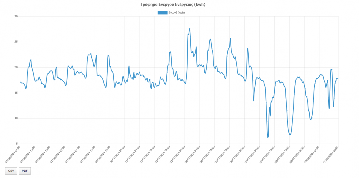Screen dimensions: 359x178
Task: Click the line's last data point at 01/05/2024
Action: click(x=338, y=78)
